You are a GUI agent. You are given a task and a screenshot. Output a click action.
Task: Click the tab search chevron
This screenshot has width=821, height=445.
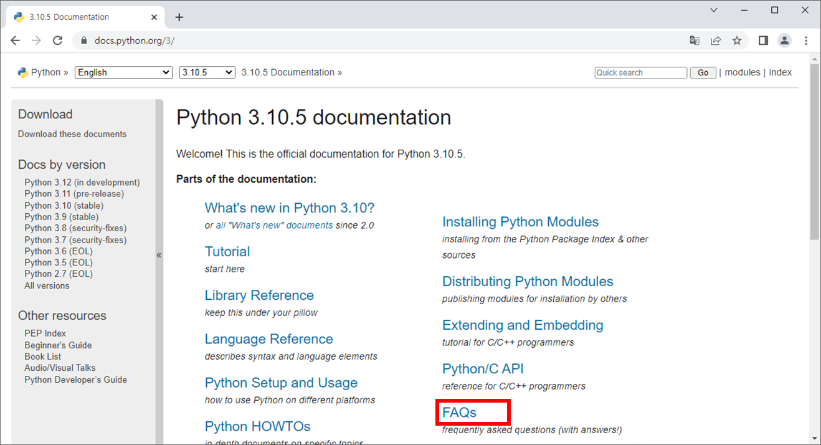(x=714, y=10)
